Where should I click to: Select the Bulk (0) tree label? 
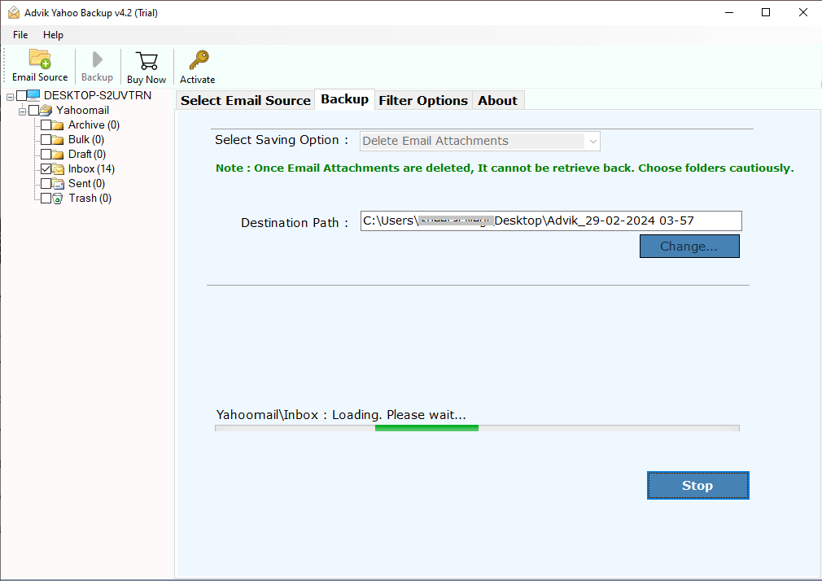pos(86,139)
